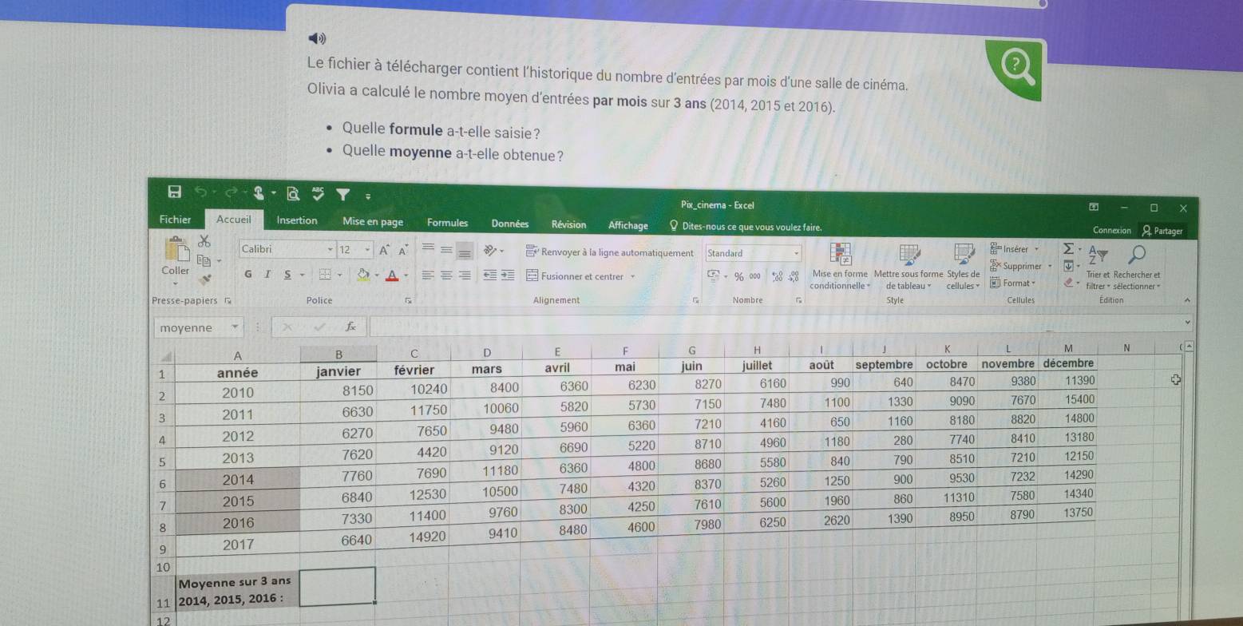The width and height of the screenshot is (1243, 626).
Task: Open the font size 12 dropdown
Action: (366, 248)
